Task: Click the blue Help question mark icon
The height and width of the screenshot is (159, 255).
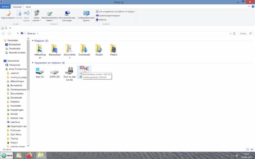Action: pyautogui.click(x=252, y=7)
